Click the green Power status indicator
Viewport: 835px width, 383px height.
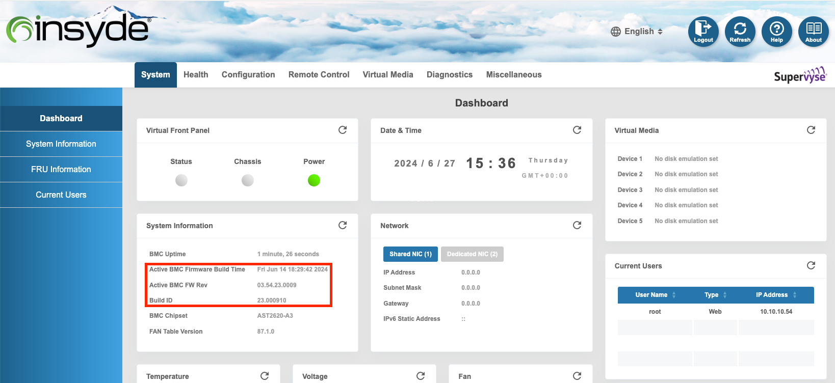[314, 180]
